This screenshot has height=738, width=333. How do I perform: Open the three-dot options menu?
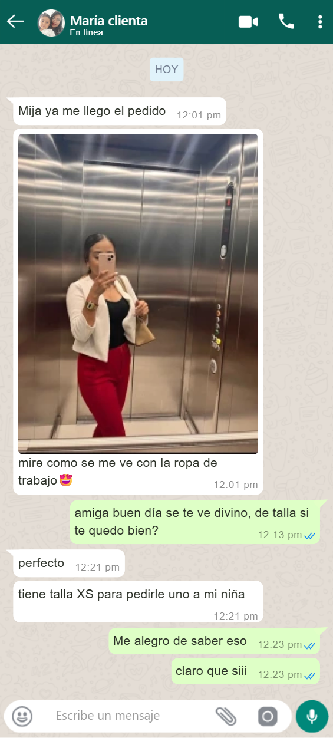tap(320, 22)
